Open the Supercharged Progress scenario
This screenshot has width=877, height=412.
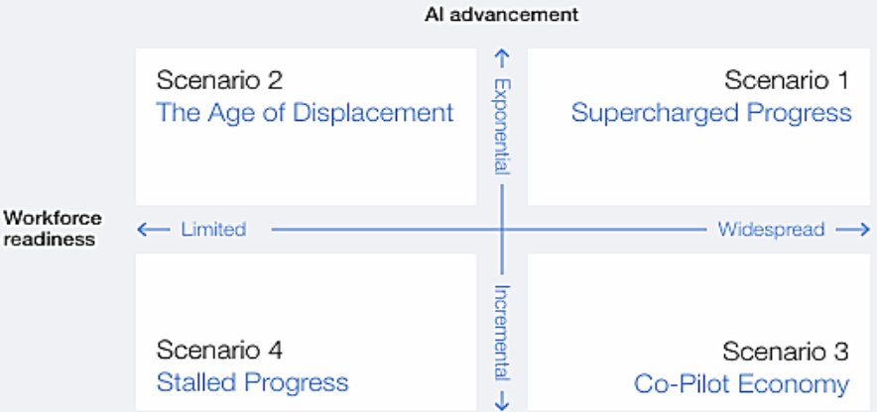pos(710,113)
